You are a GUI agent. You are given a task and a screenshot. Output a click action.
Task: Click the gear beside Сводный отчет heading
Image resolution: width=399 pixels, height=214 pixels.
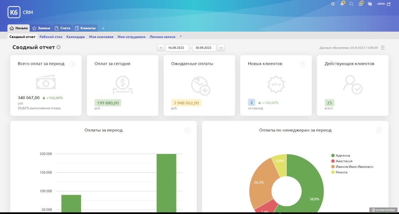[x=59, y=47]
